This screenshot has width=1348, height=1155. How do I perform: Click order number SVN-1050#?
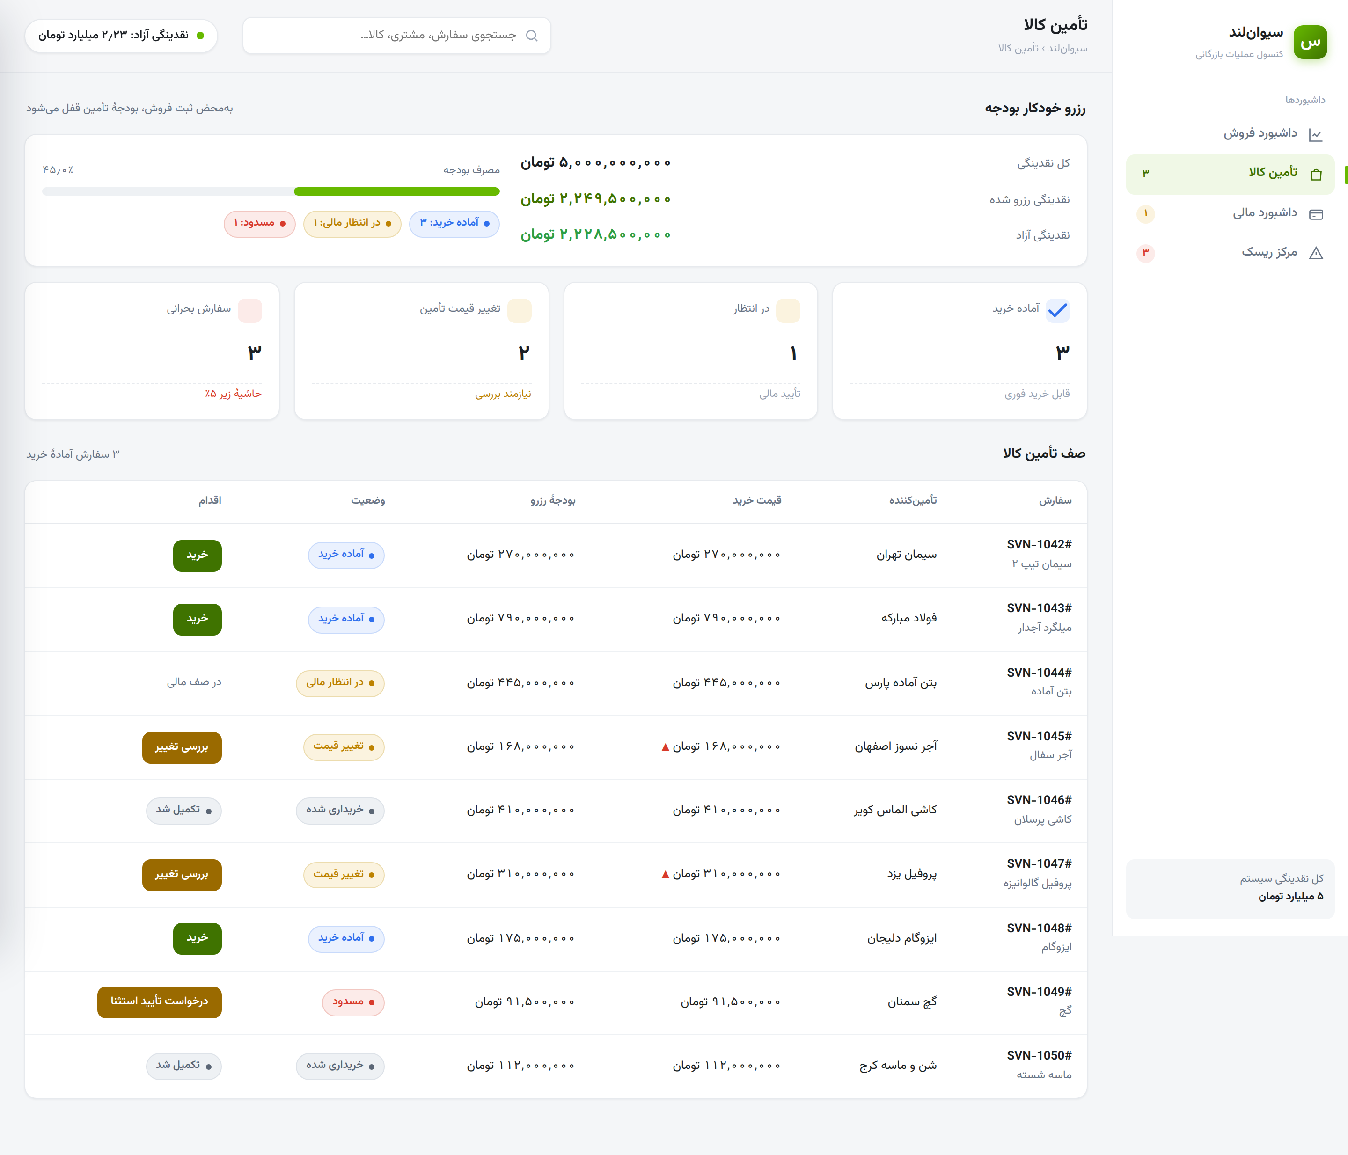(x=1039, y=1055)
